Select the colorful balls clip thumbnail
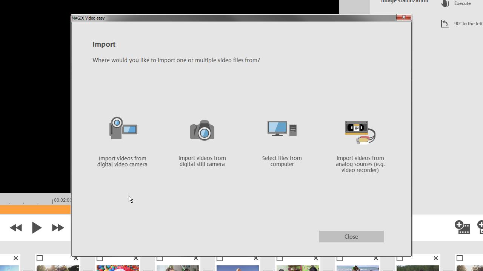The height and width of the screenshot is (271, 483). click(118, 268)
